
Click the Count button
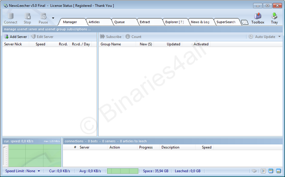(x=134, y=36)
